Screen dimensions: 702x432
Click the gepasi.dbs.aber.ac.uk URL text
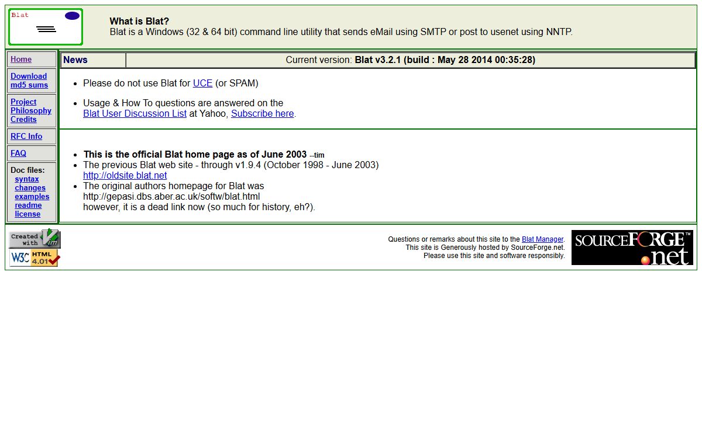pos(171,196)
